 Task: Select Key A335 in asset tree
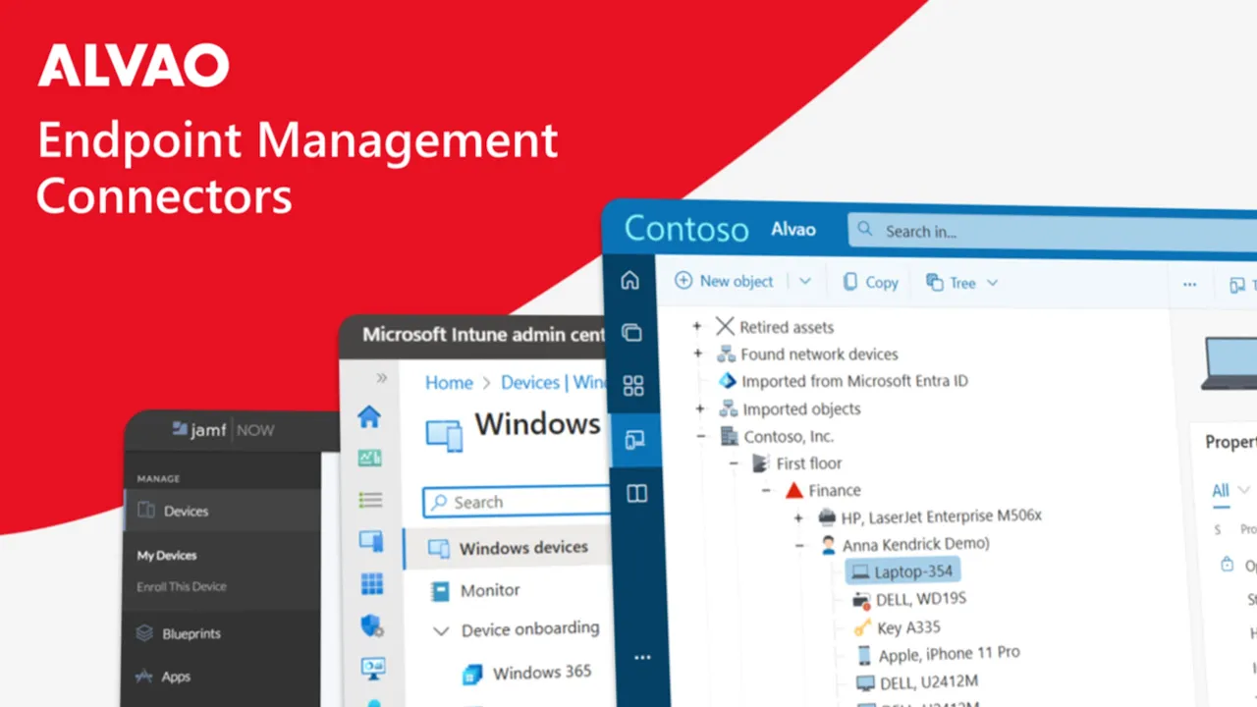click(x=898, y=627)
